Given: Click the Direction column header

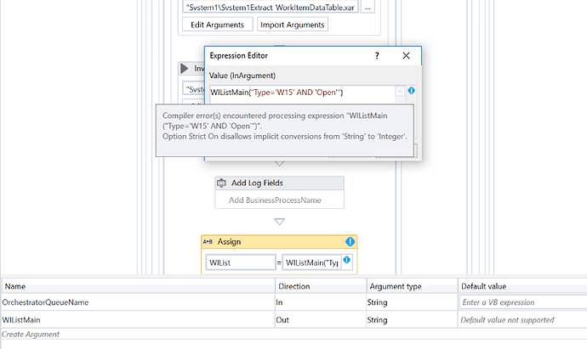Looking at the screenshot, I should (x=321, y=286).
